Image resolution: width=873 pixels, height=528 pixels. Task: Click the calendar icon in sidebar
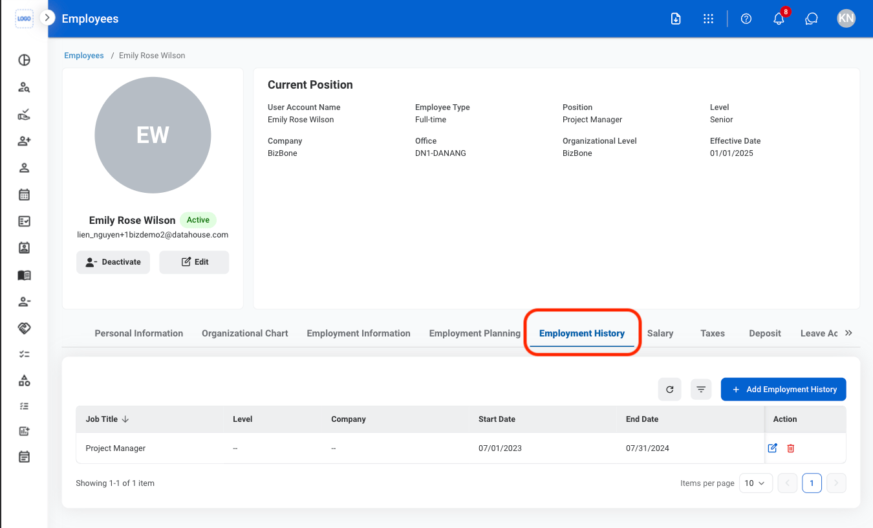tap(24, 194)
